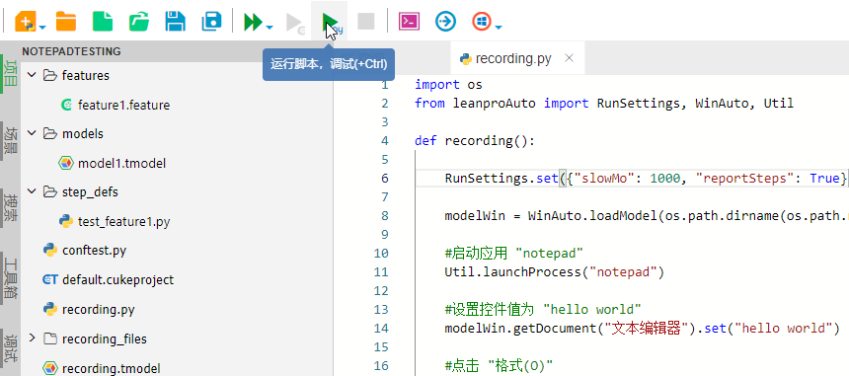This screenshot has height=376, width=849.
Task: Open the new project dropdown arrow
Action: (42, 27)
